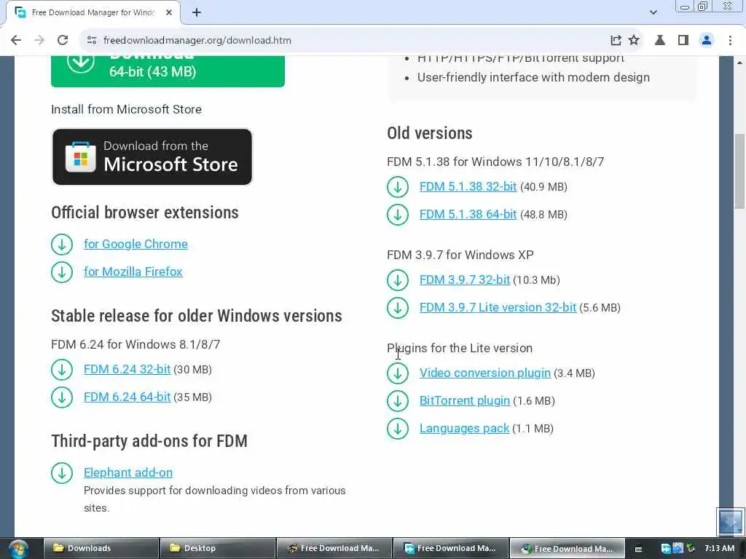746x559 pixels.
Task: Click the share page icon in address bar
Action: pos(616,40)
